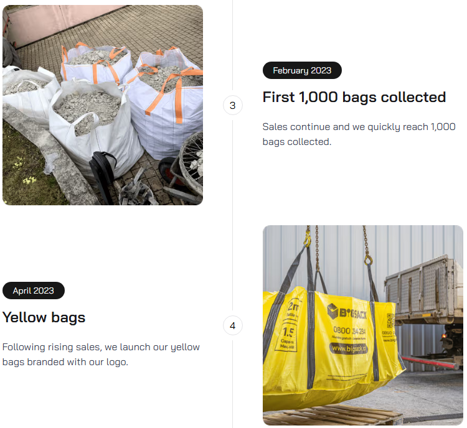
Task: Open the yellow Bigsack bag photo
Action: [x=363, y=325]
